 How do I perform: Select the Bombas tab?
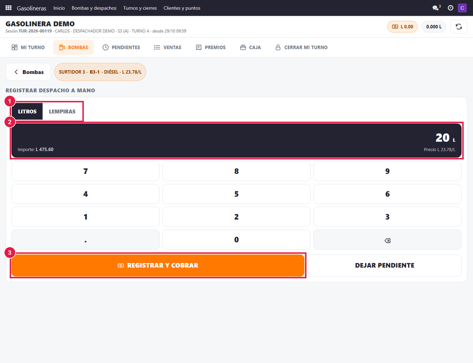point(73,48)
